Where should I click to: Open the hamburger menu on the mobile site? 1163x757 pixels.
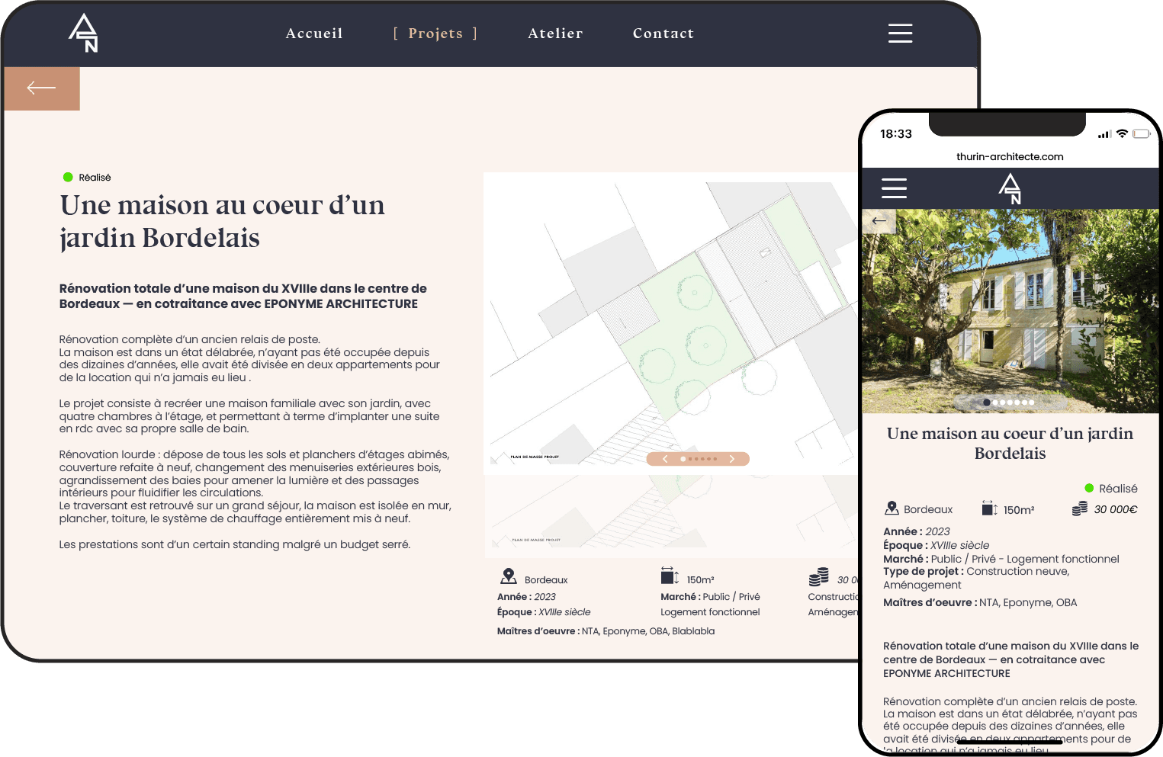(x=893, y=188)
